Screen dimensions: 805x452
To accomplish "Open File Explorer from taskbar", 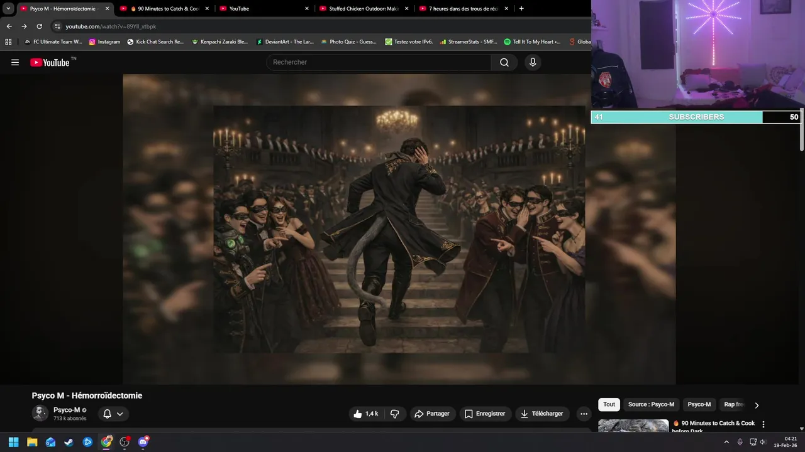I will pos(32,442).
